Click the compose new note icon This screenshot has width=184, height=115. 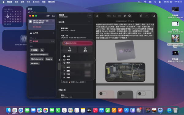(97, 16)
